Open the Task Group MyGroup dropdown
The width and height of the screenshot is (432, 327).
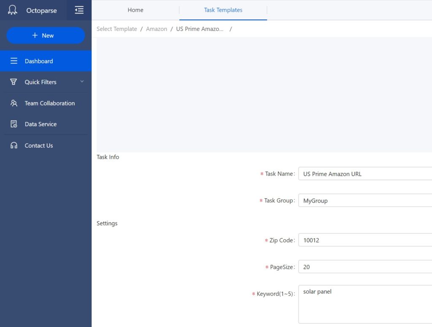pos(365,200)
